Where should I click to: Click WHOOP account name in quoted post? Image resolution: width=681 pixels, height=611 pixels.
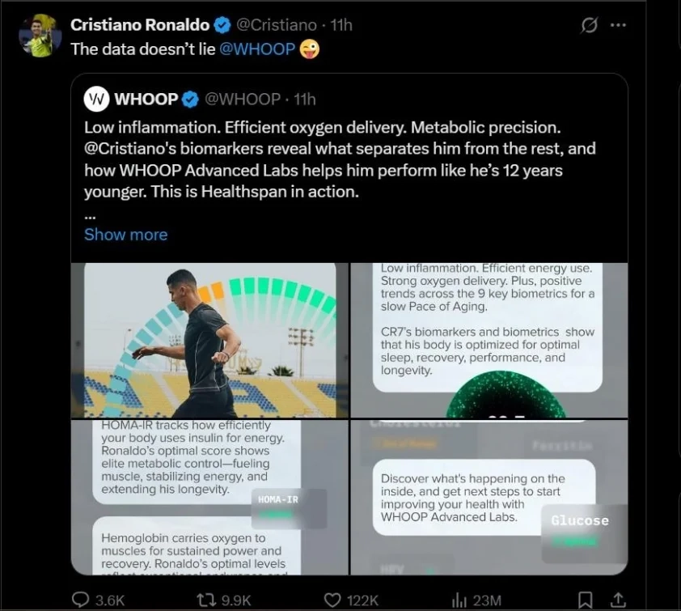(146, 100)
